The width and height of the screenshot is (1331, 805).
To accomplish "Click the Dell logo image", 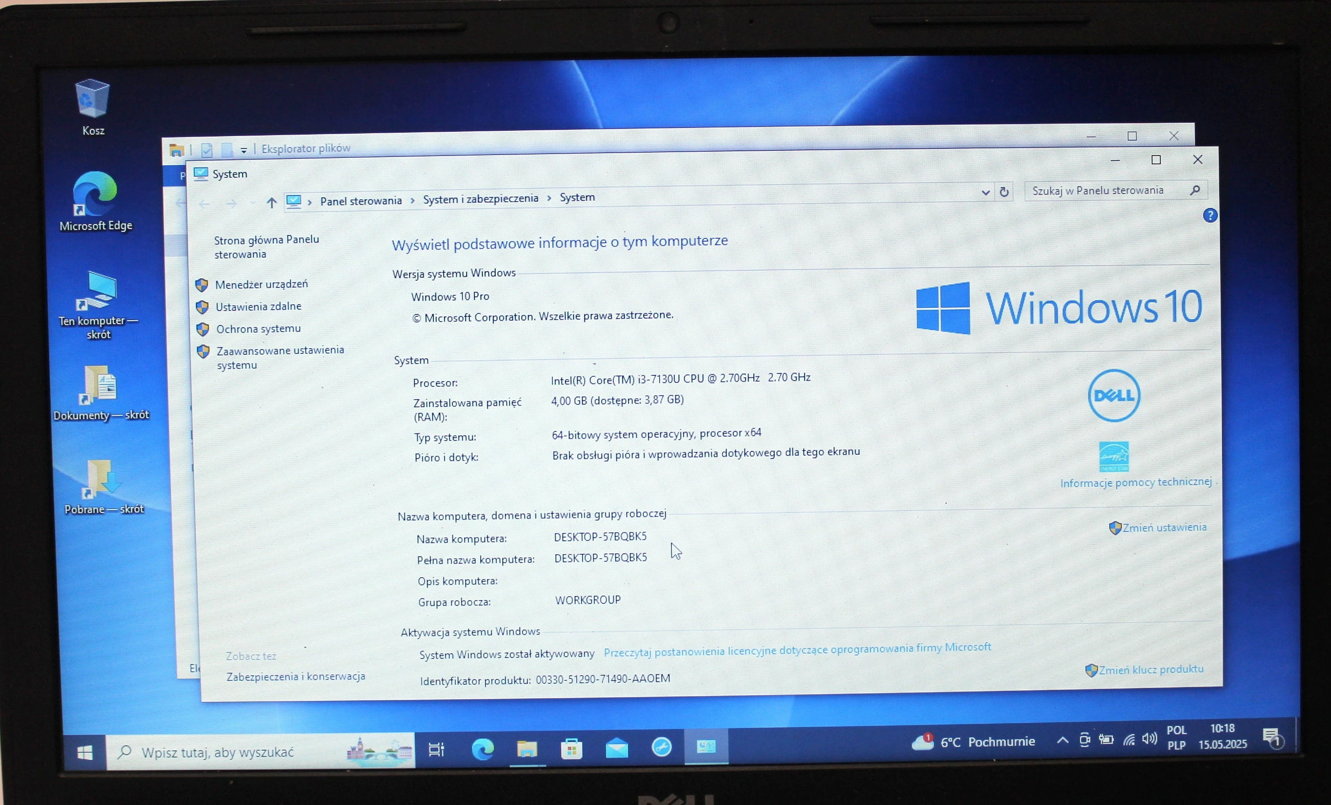I will (1114, 395).
